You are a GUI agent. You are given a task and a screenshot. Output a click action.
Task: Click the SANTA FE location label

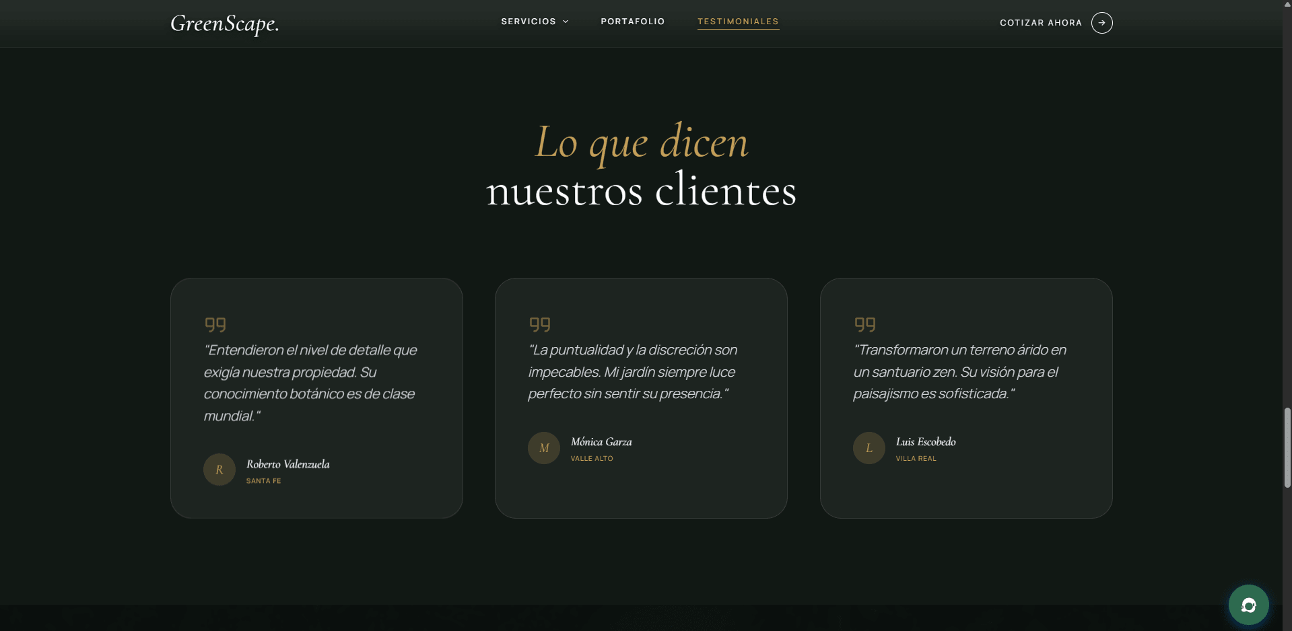coord(263,480)
